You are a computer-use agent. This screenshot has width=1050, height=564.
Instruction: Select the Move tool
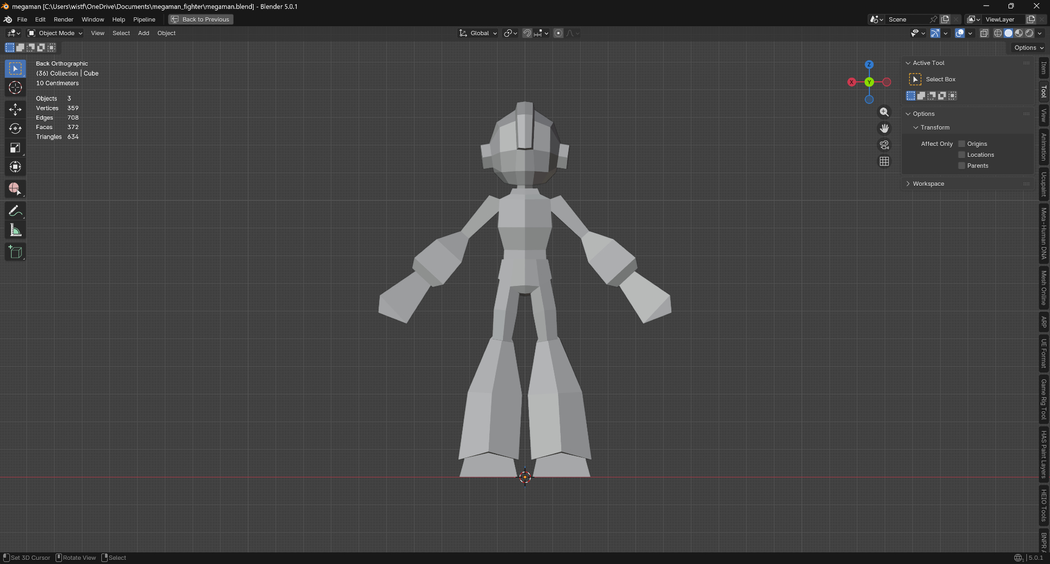[15, 109]
